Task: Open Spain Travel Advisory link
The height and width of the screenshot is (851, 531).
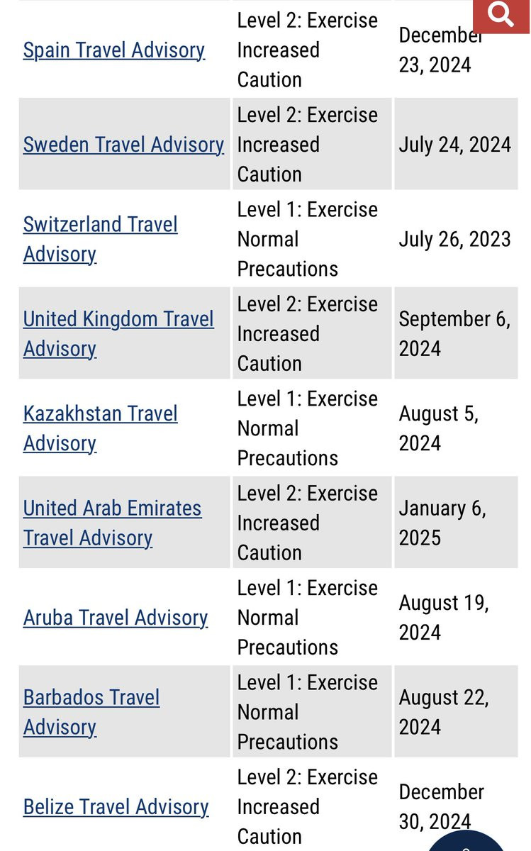Action: click(x=114, y=50)
